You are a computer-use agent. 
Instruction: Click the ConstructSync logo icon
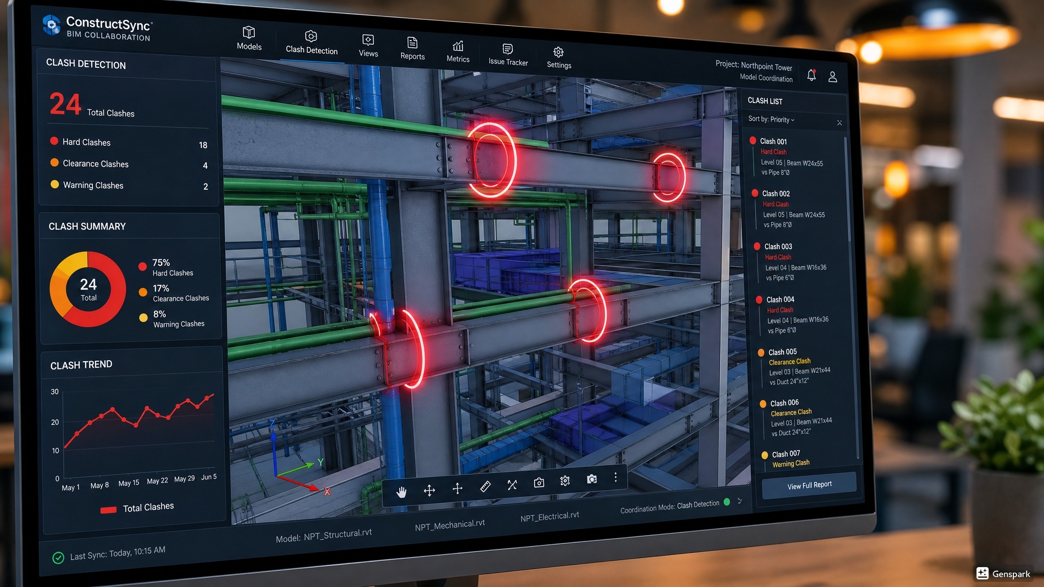(51, 24)
